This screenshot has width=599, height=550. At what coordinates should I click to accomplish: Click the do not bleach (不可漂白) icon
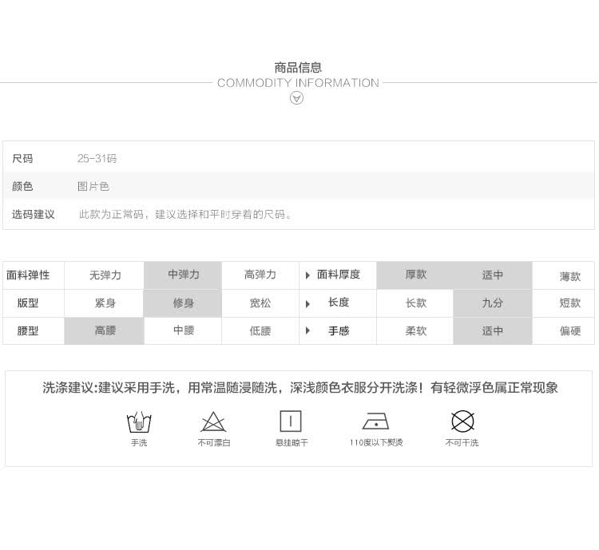tap(213, 421)
